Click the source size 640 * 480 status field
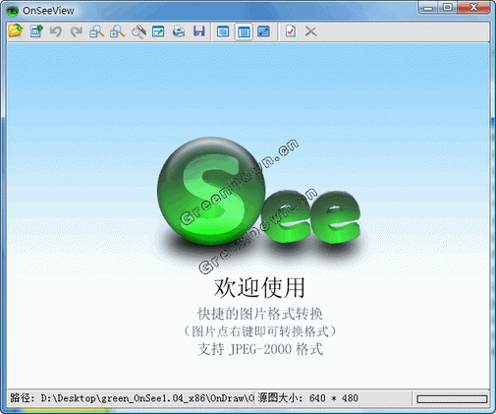Viewport: 496px width, 414px height. pyautogui.click(x=308, y=398)
